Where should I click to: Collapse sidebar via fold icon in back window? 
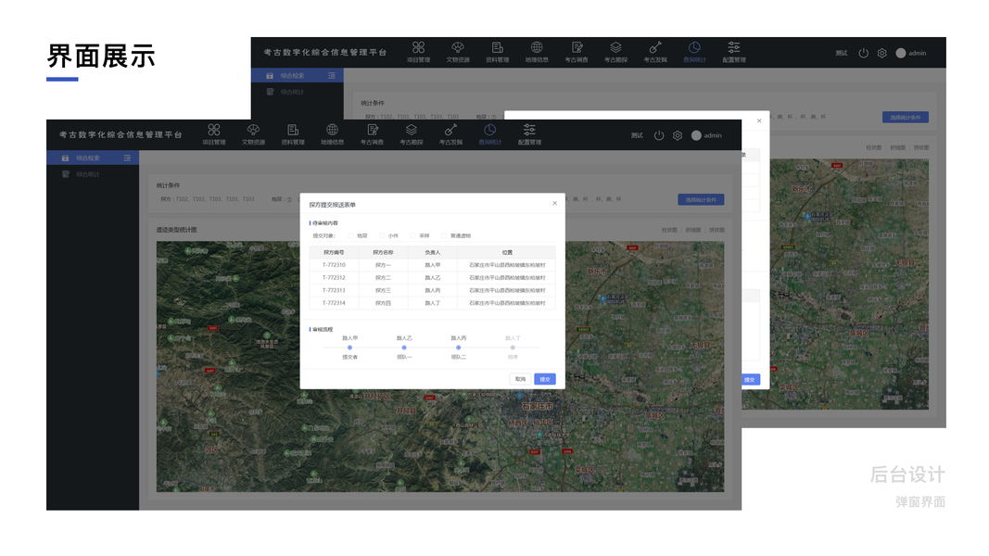331,76
